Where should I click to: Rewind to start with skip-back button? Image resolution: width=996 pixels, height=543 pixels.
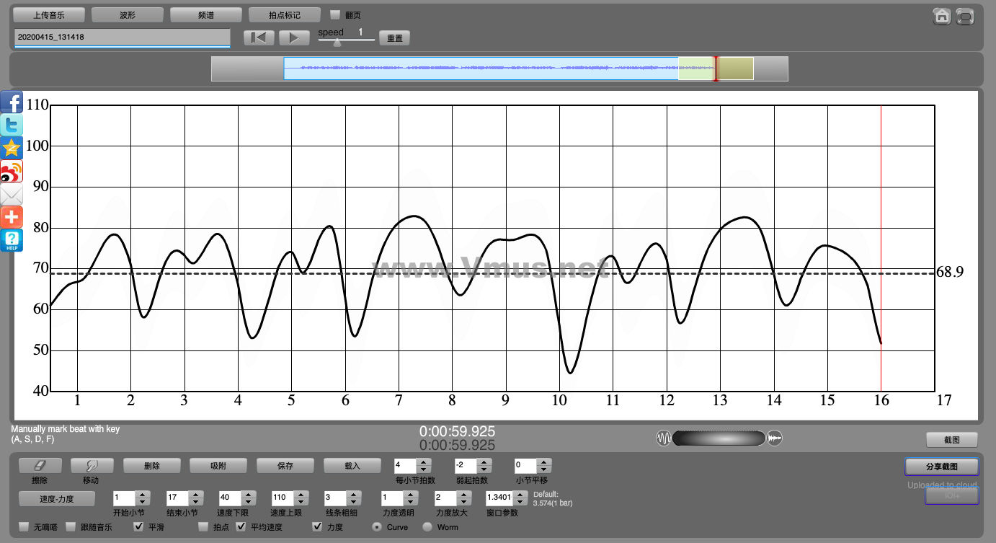pos(258,38)
